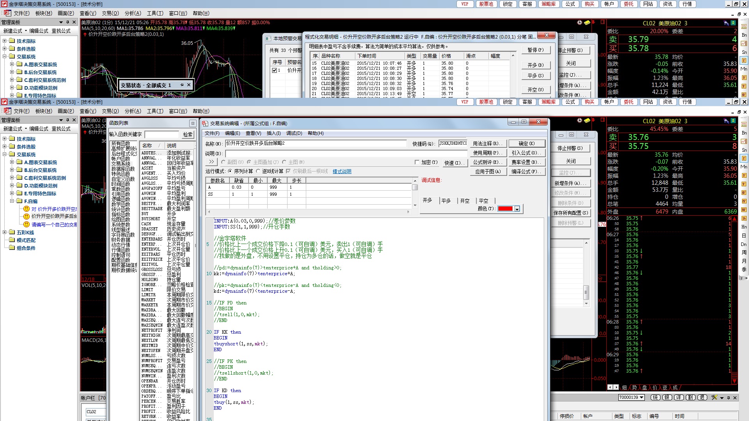Open account number 70000139 dropdown
The height and width of the screenshot is (421, 749).
(642, 398)
